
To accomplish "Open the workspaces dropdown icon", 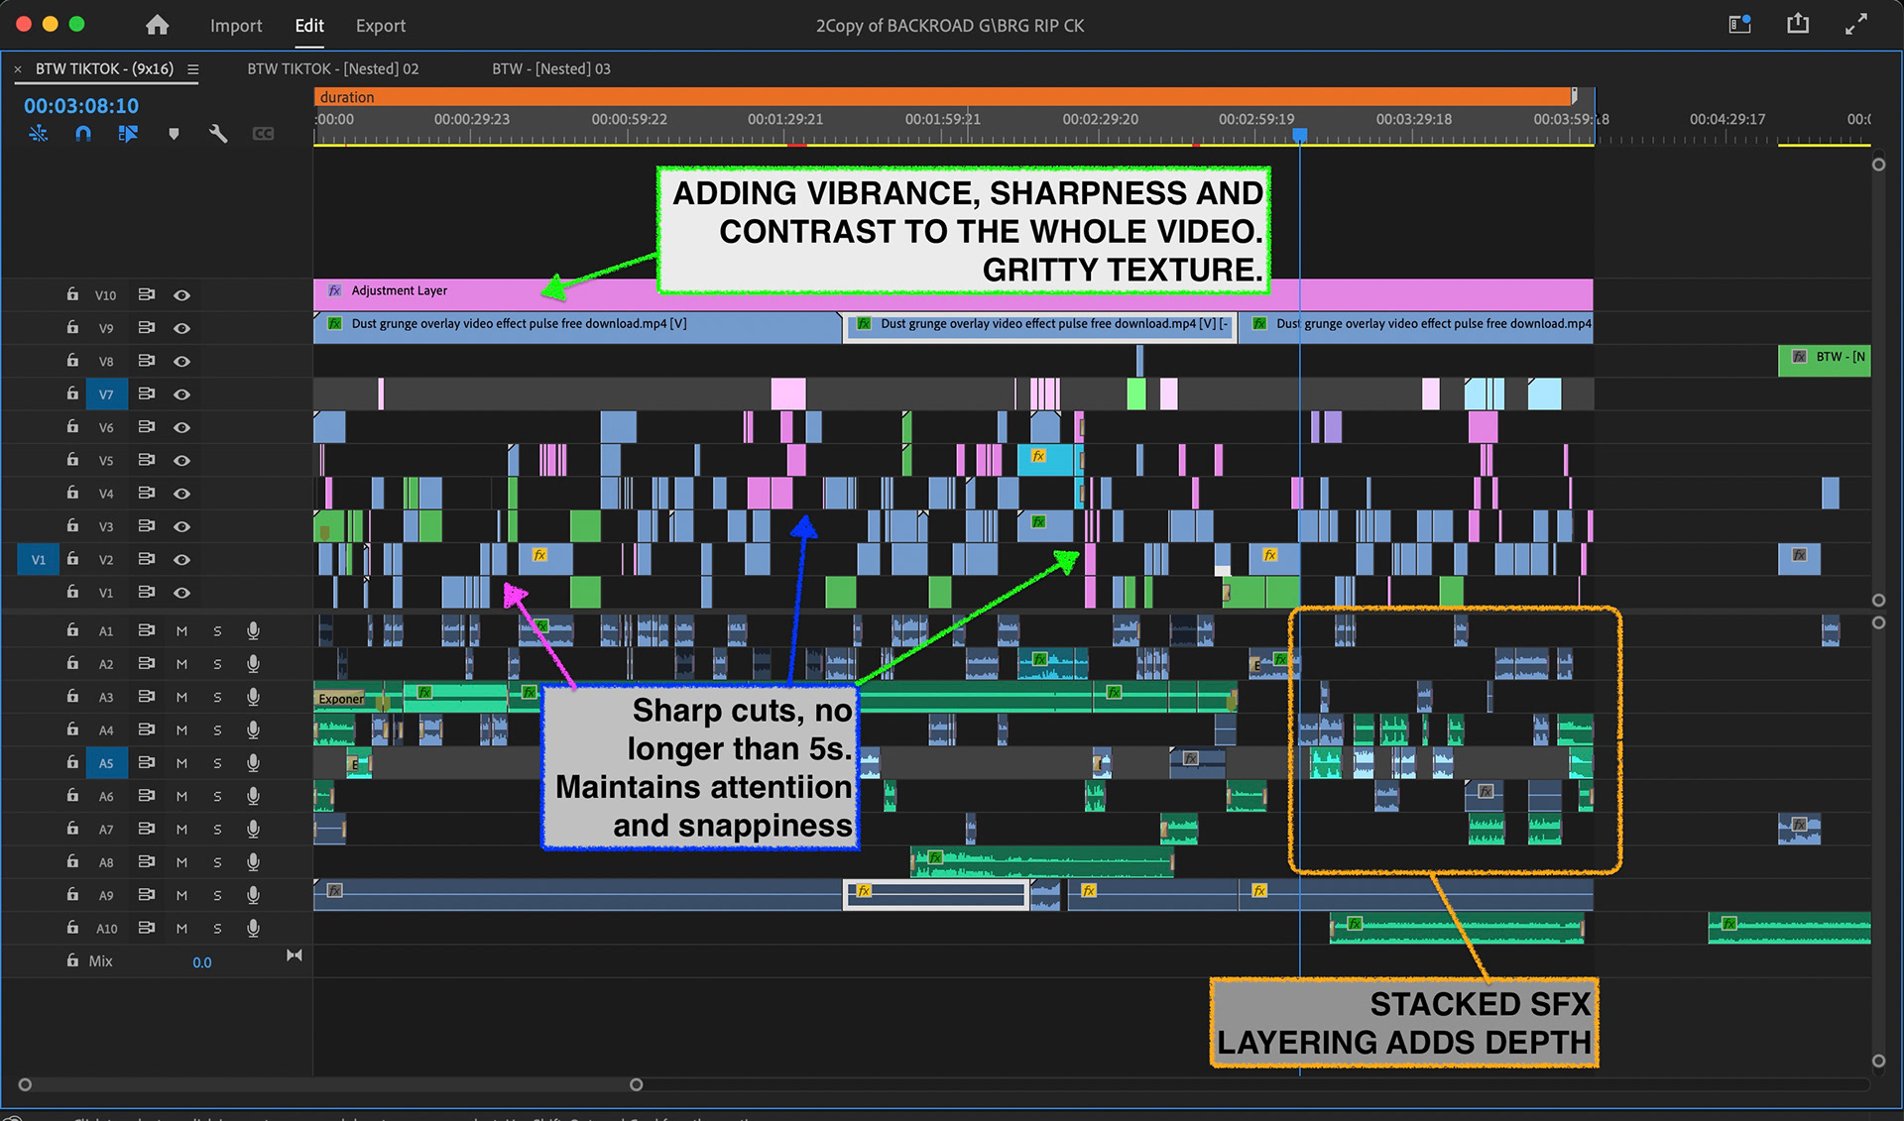I will (x=1739, y=25).
